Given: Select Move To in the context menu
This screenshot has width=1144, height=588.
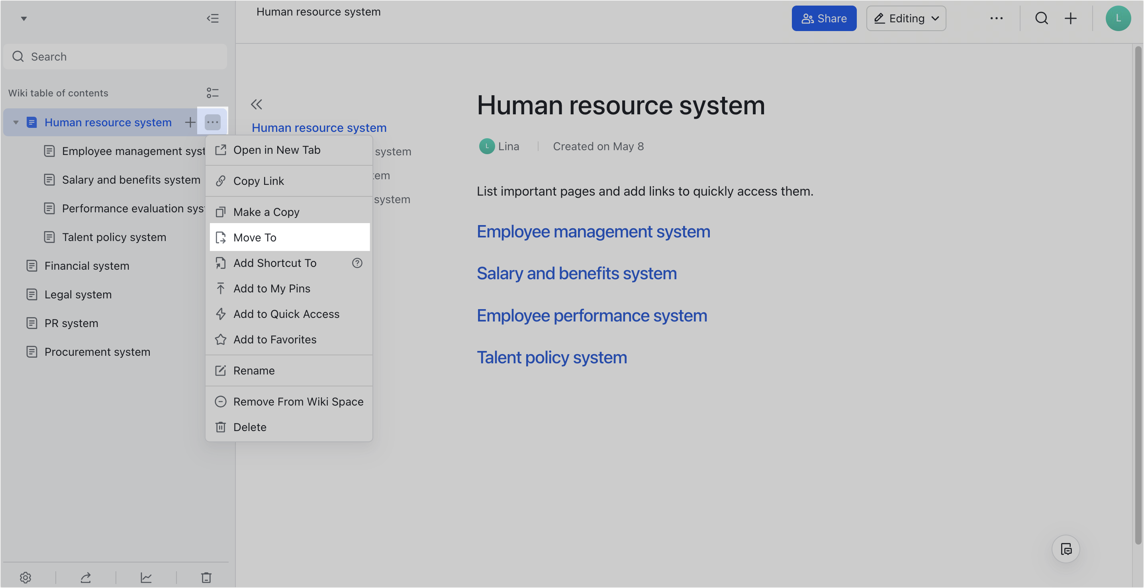Looking at the screenshot, I should pyautogui.click(x=289, y=237).
